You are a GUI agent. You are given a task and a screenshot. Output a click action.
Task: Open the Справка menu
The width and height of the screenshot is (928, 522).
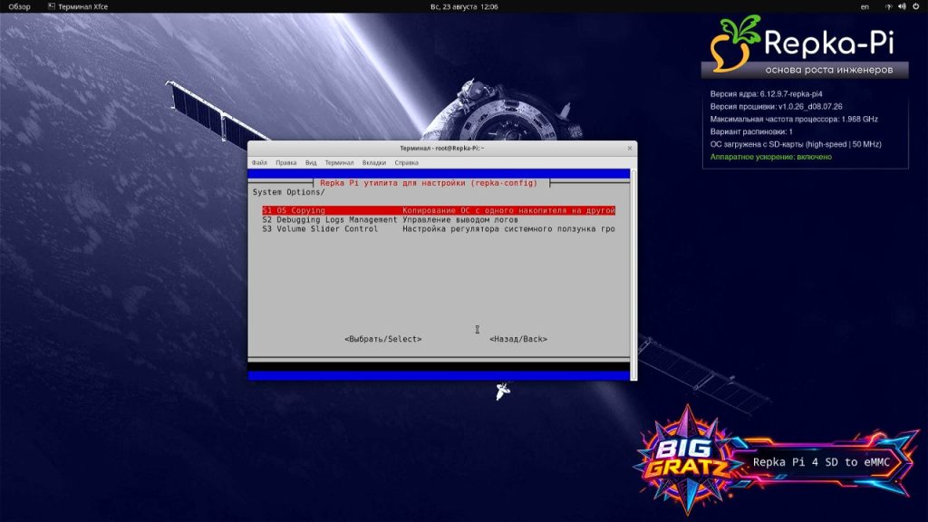[406, 163]
